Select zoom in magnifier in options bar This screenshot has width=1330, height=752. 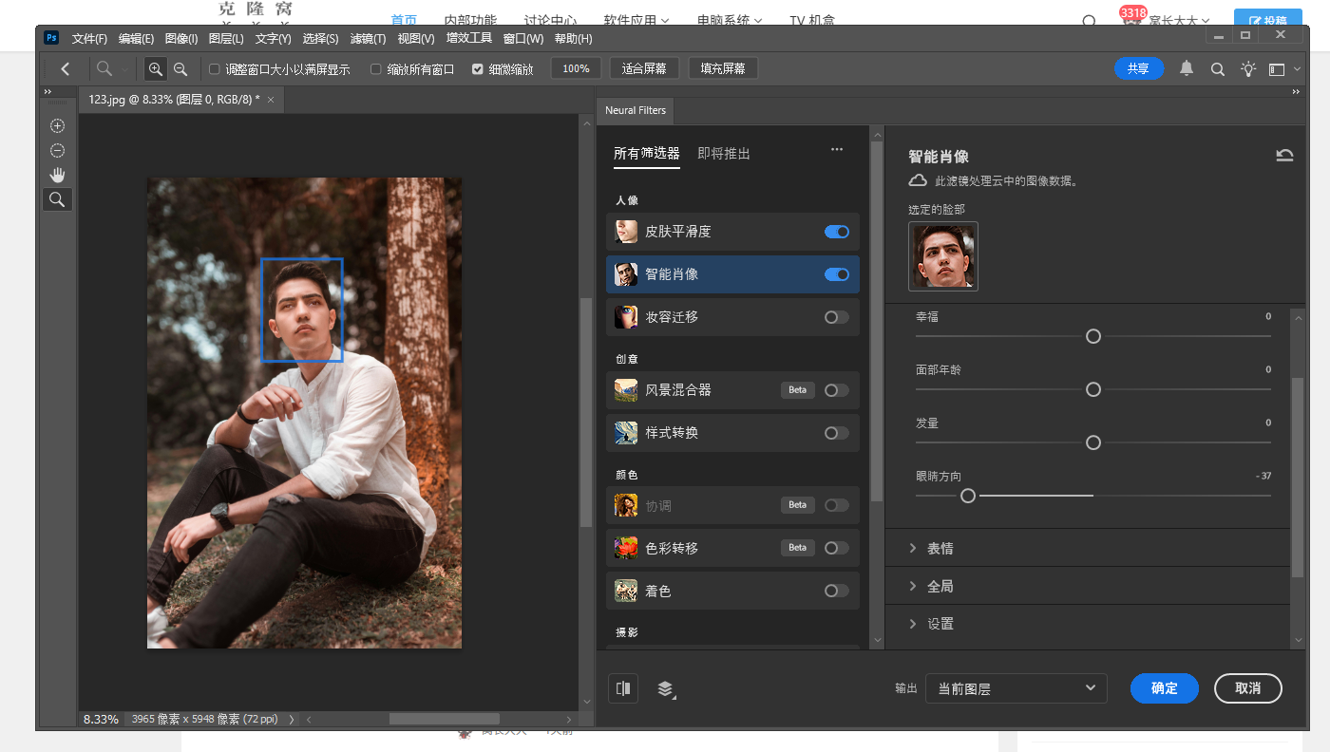point(155,69)
